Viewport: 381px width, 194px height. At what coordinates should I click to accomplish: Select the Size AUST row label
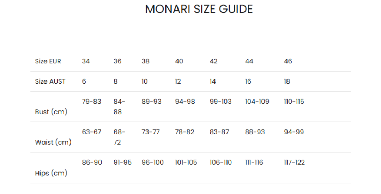click(50, 81)
